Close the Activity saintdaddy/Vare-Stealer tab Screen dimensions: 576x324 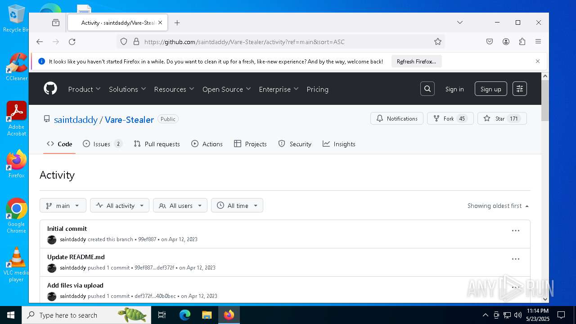coord(160,22)
